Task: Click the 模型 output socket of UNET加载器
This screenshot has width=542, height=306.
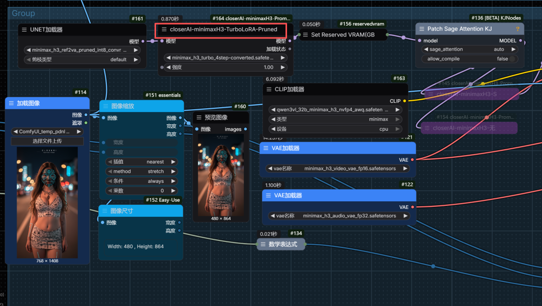Action: point(143,42)
